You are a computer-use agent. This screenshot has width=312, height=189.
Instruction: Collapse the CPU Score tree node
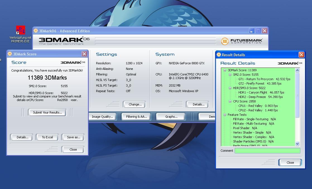pyautogui.click(x=230, y=101)
